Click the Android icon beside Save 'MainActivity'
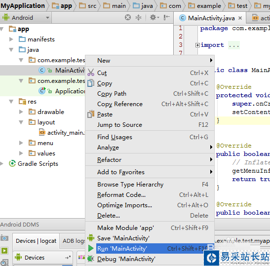The height and width of the screenshot is (266, 270). click(91, 238)
